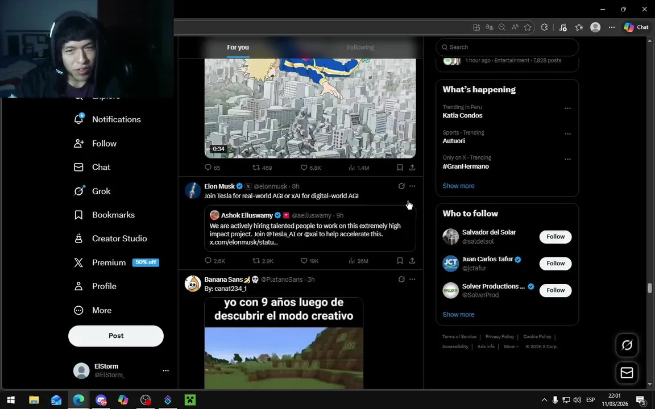Expand the More menu in sidebar
Screen dimensions: 655x409
[92, 311]
